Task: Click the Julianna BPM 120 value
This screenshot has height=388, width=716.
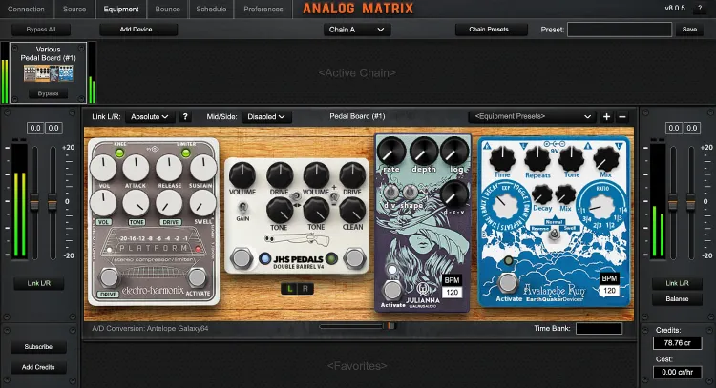Action: click(453, 293)
